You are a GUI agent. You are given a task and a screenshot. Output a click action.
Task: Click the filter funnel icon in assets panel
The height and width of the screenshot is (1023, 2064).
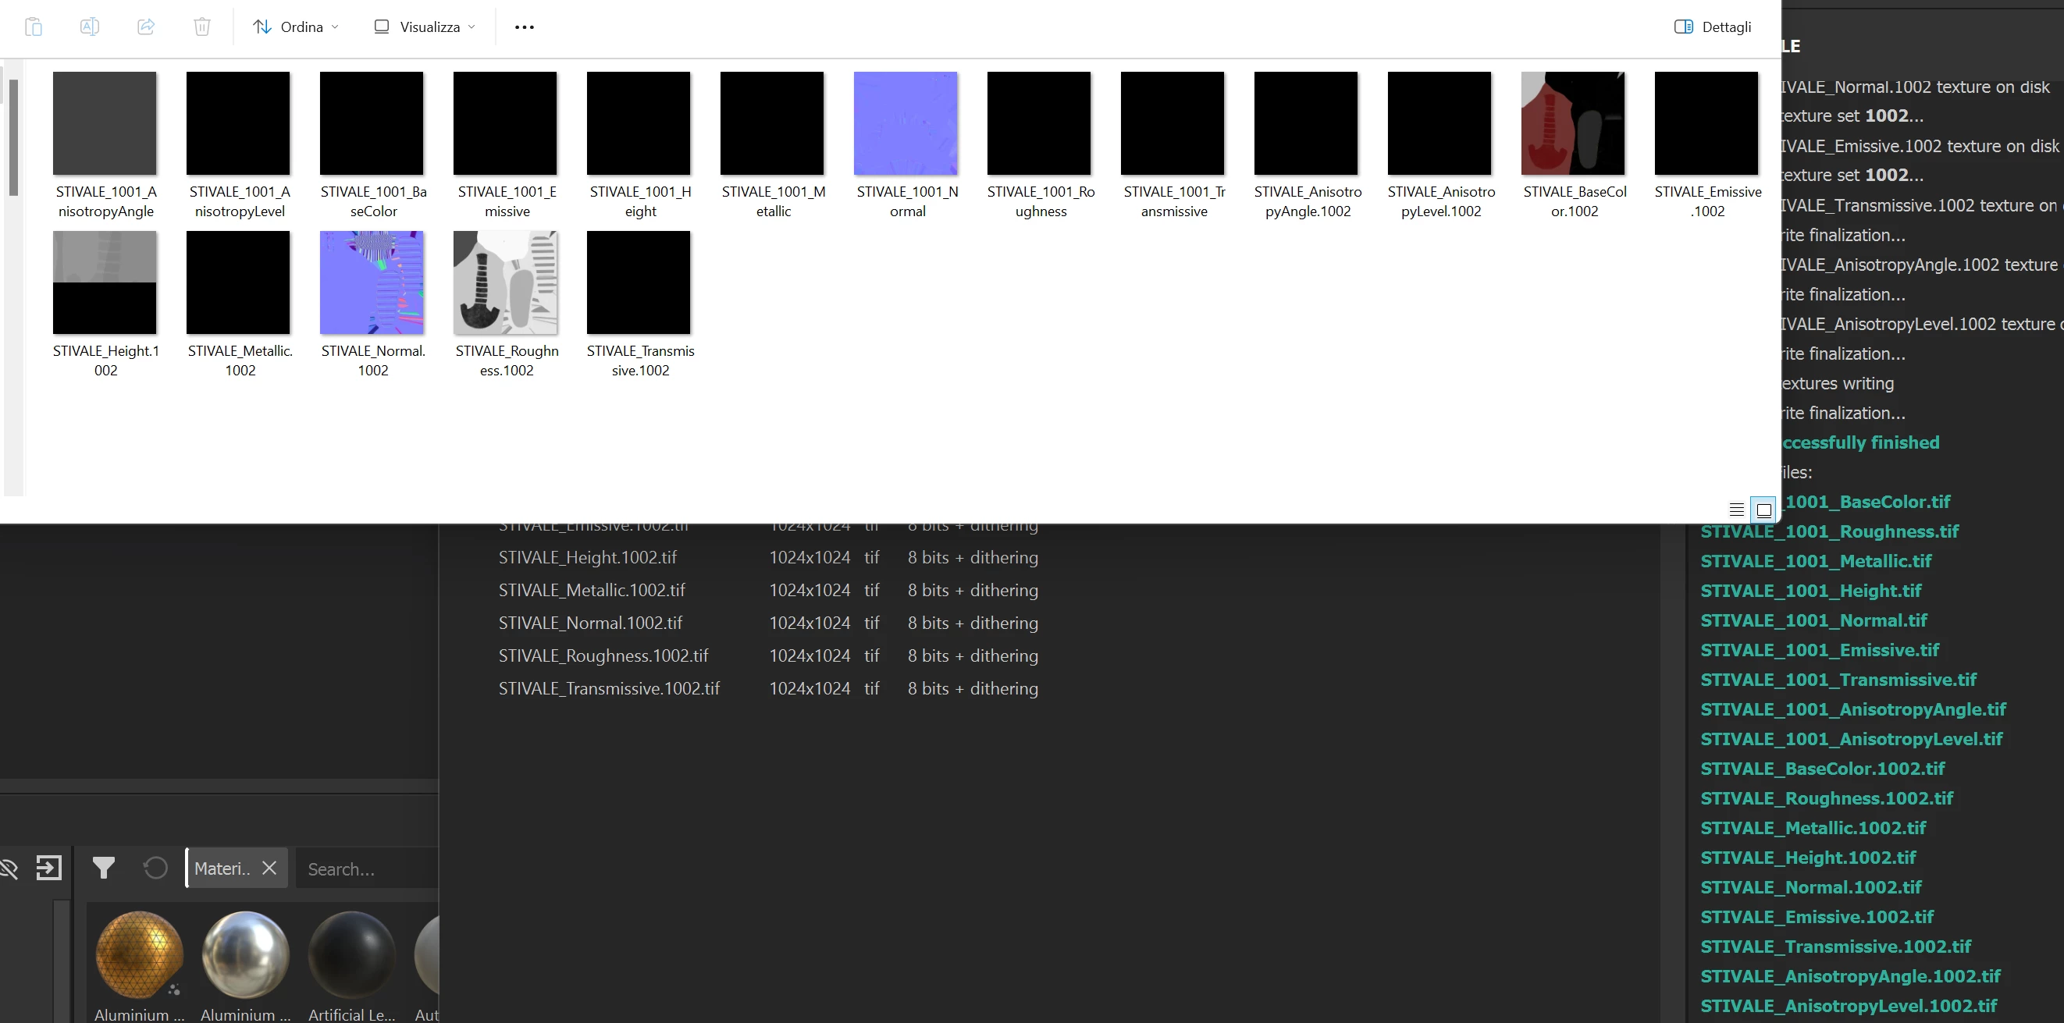(x=103, y=868)
